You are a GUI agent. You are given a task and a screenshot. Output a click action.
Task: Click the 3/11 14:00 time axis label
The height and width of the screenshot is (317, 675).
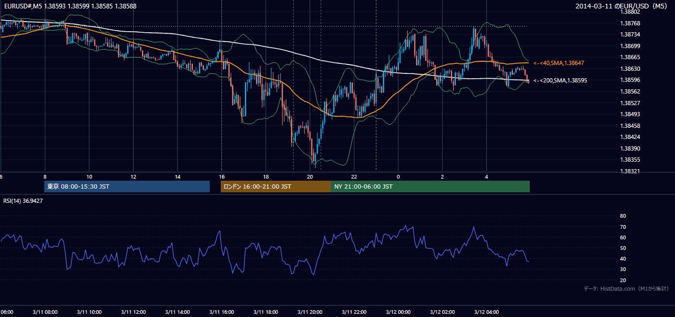tap(177, 312)
